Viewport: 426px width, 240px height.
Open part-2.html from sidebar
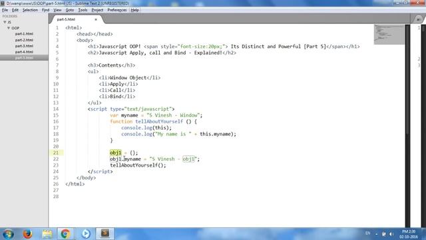click(24, 40)
